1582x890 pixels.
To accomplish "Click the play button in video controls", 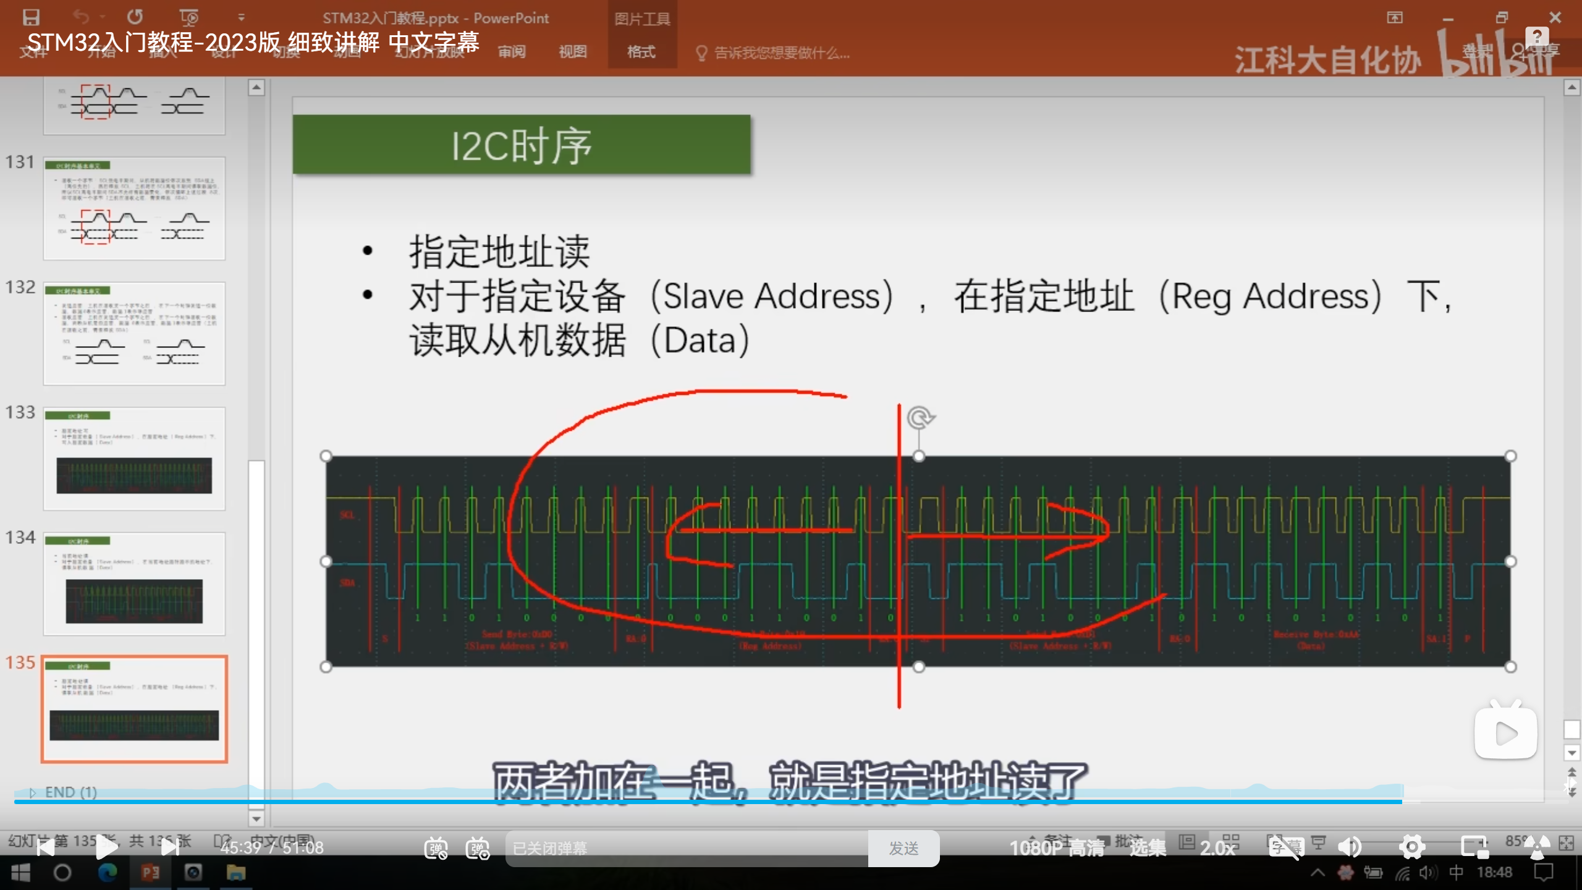I will tap(106, 847).
